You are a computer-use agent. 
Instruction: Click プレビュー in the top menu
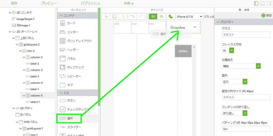point(49,3)
